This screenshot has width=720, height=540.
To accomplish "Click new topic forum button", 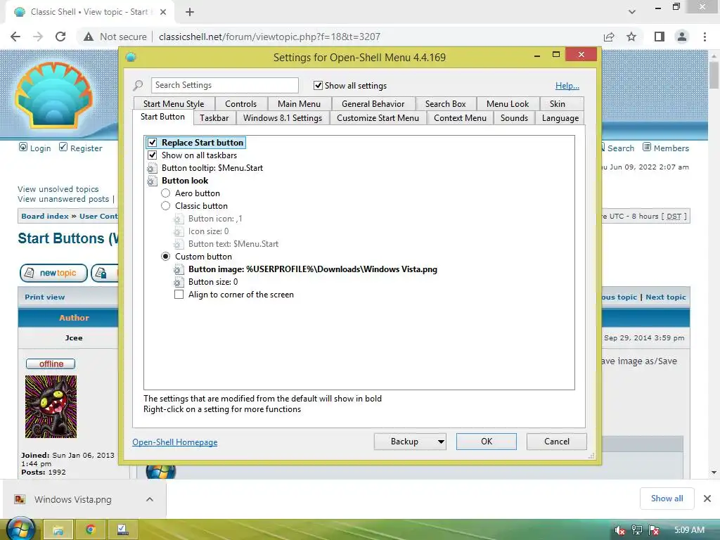I will pyautogui.click(x=53, y=274).
